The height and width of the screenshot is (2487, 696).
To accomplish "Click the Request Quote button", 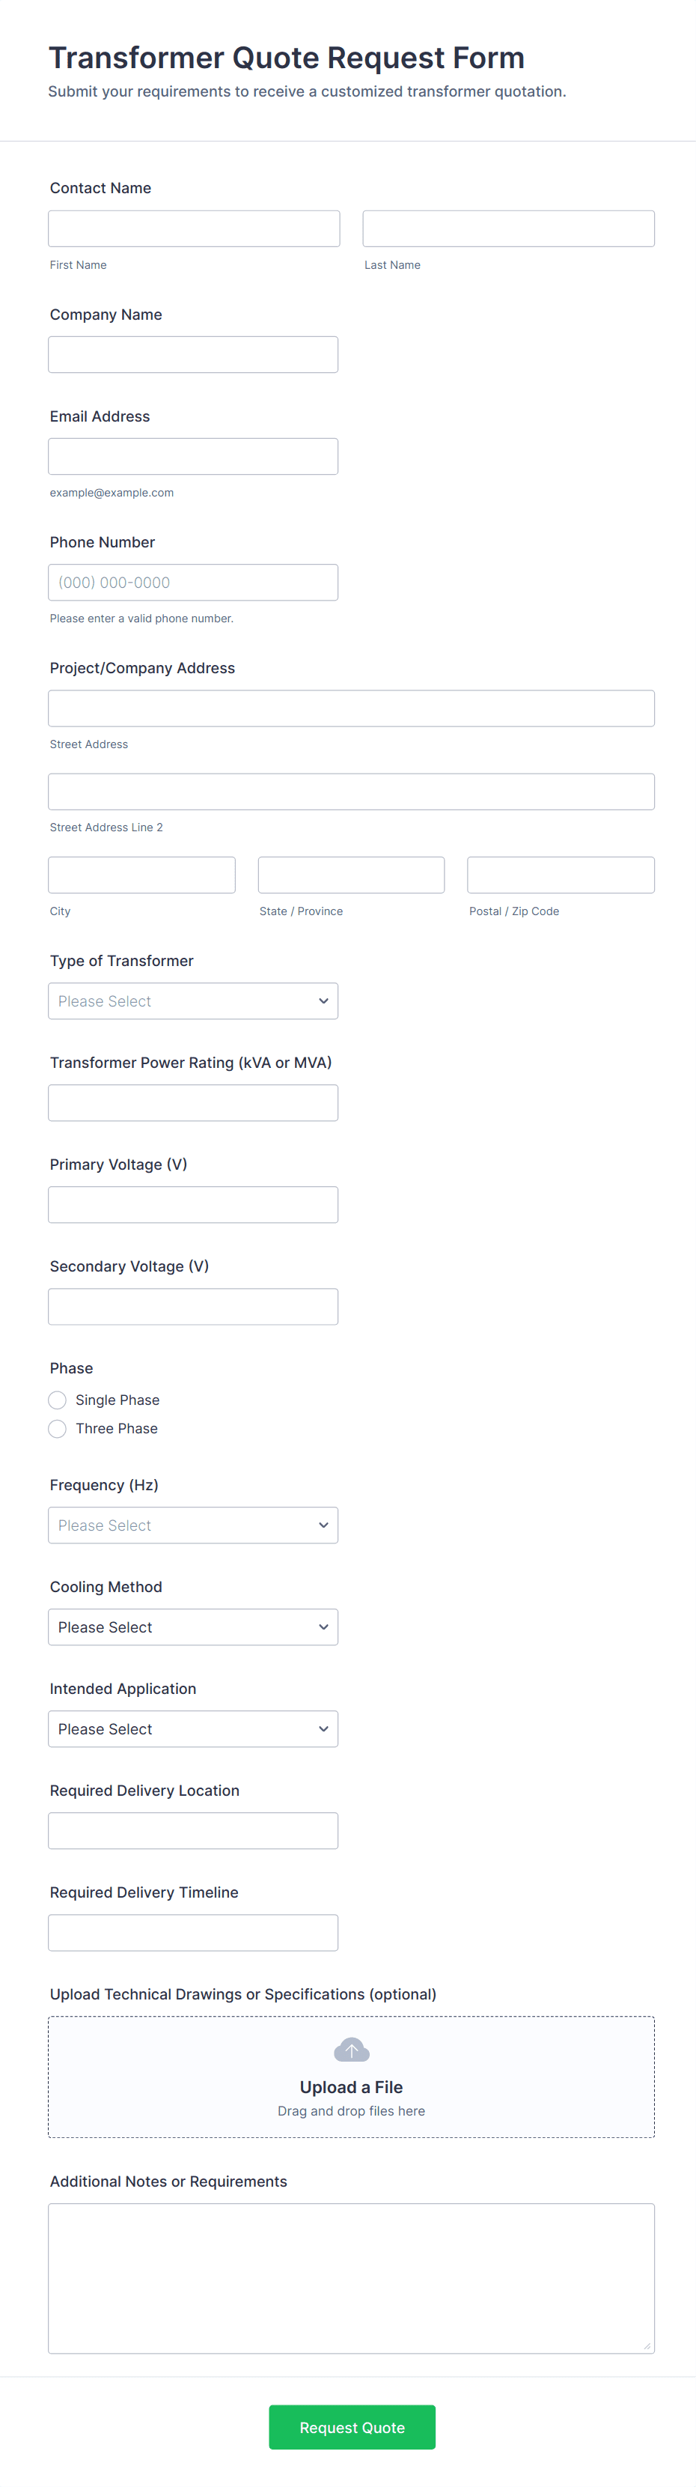I will [x=352, y=2427].
